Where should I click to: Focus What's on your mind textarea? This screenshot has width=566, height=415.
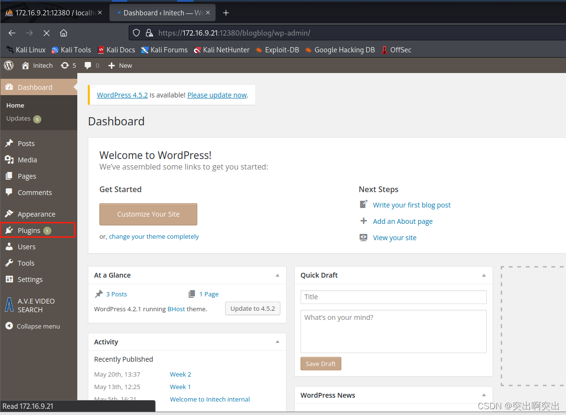(x=394, y=331)
